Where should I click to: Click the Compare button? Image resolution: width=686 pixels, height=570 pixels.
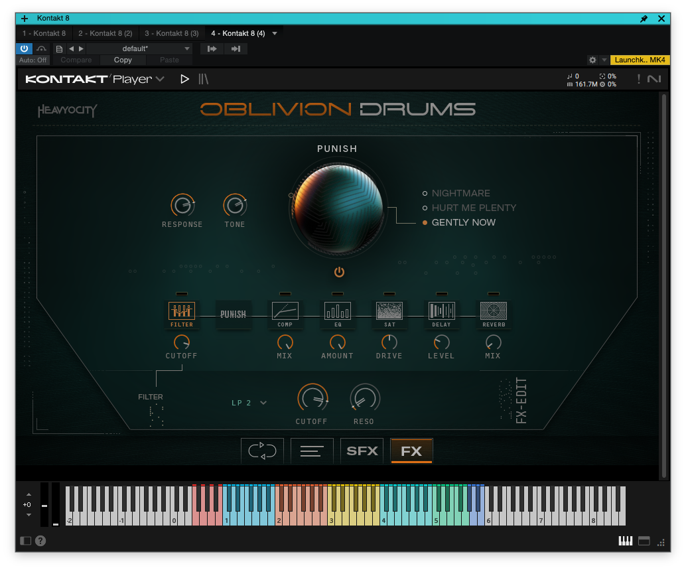click(76, 60)
